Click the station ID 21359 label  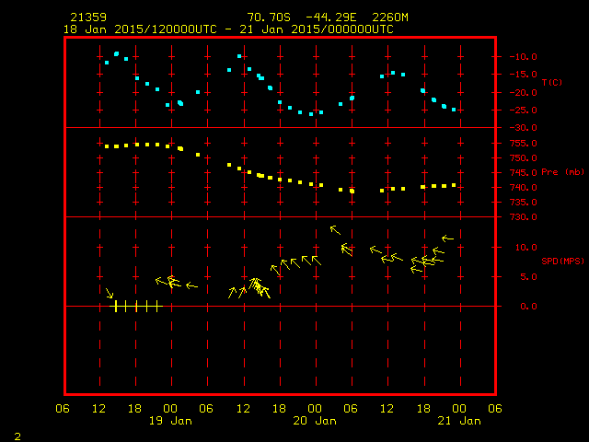click(x=88, y=17)
